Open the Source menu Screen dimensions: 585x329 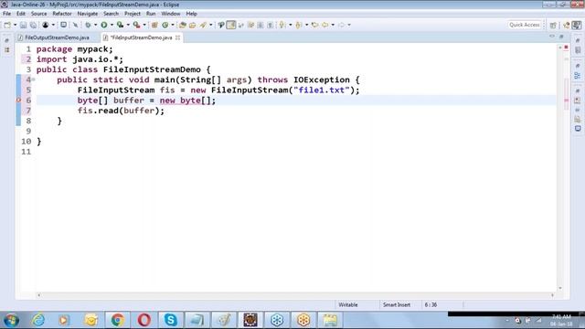(38, 14)
